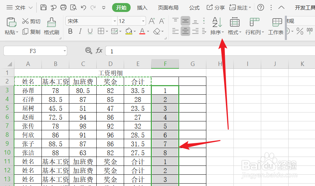Click the Eraser clear icon
Image resolution: width=315 pixels, height=186 pixels.
(157, 31)
